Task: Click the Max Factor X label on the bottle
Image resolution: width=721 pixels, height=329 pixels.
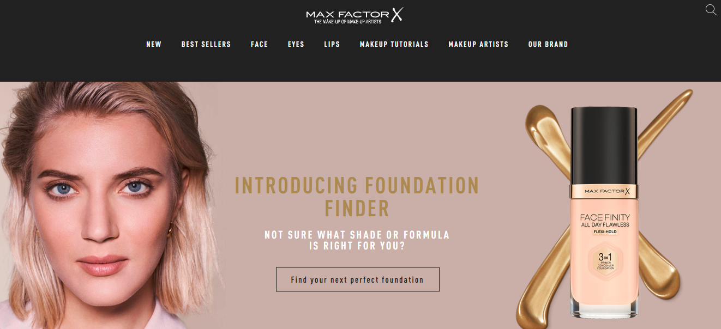Action: (604, 191)
